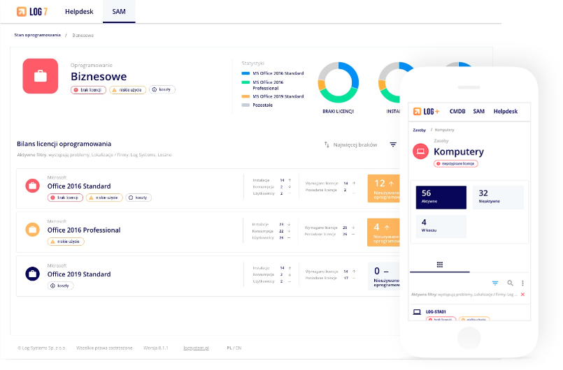
Task: Select the SAM tab in desktop header
Action: pyautogui.click(x=119, y=11)
